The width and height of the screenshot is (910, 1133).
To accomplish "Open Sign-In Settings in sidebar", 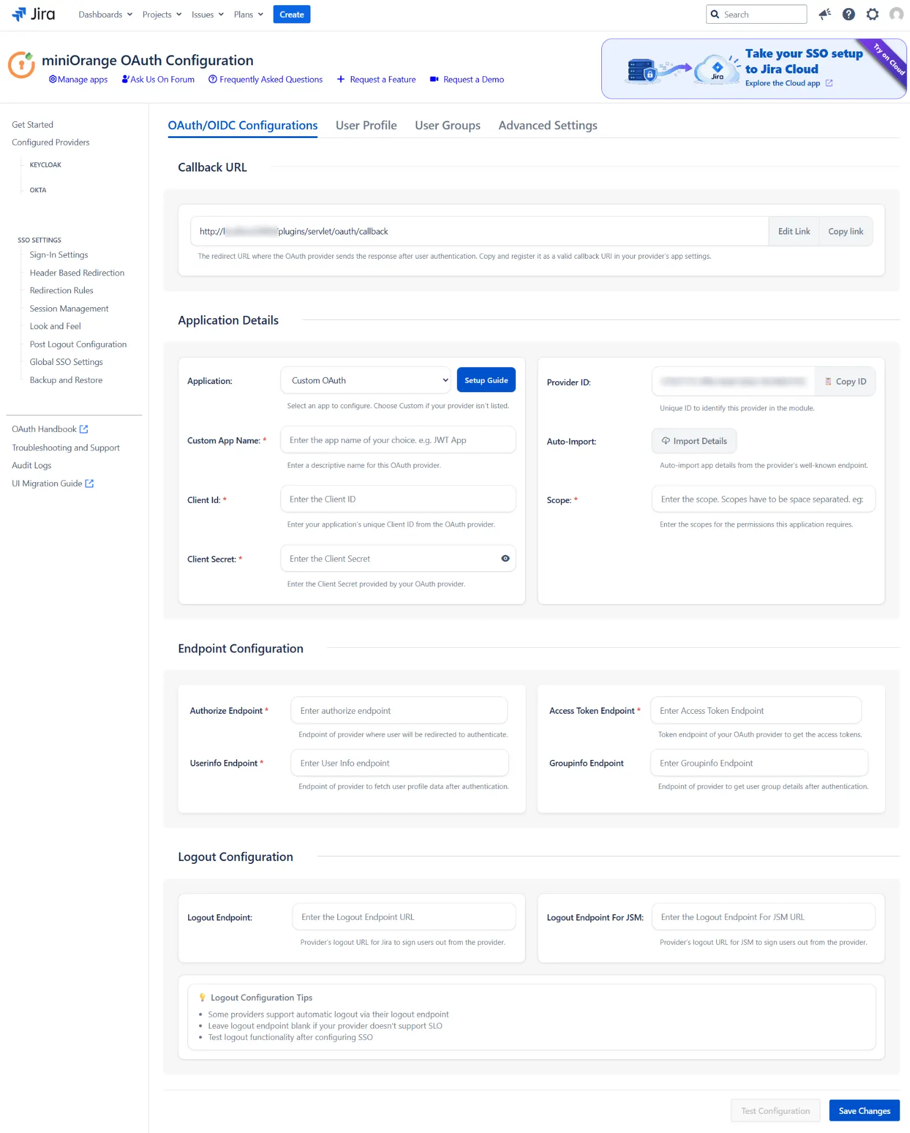I will pyautogui.click(x=59, y=255).
